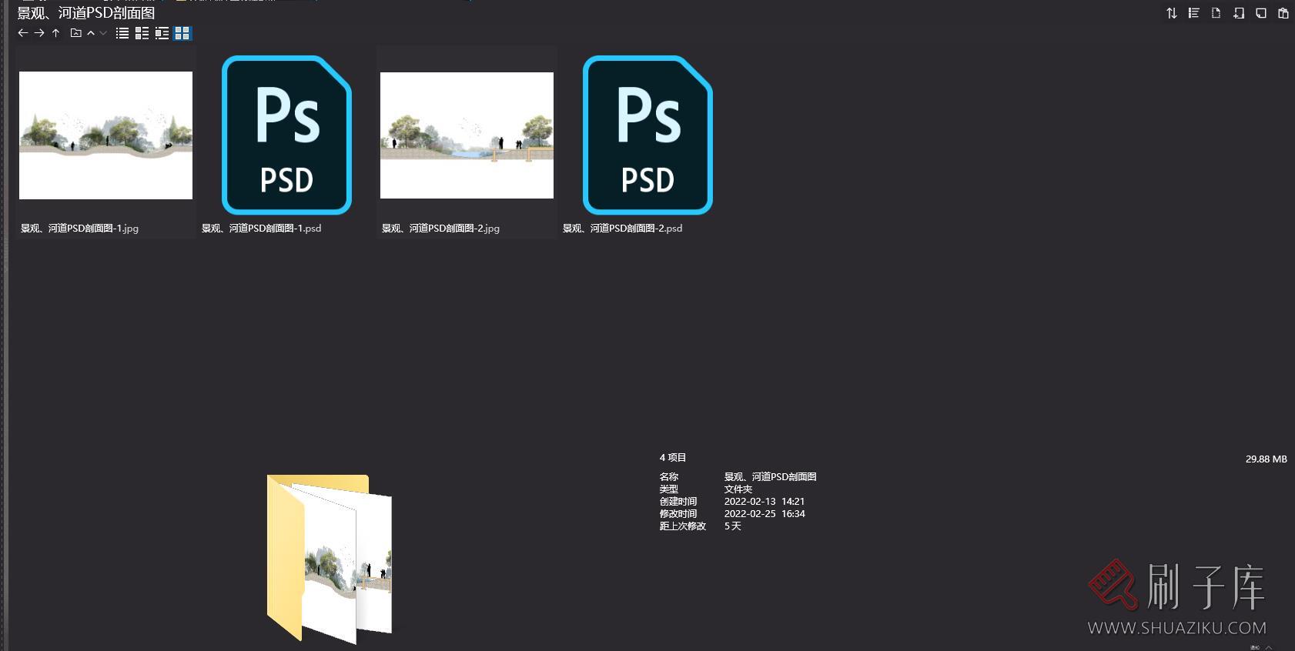Click the 5 天 since last modified value
This screenshot has width=1295, height=651.
coord(732,526)
